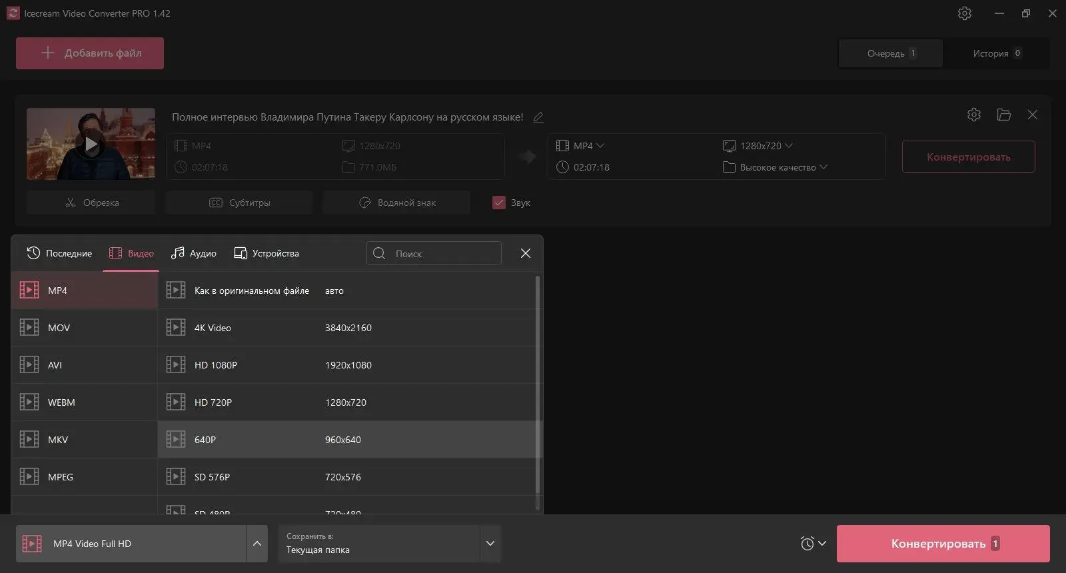Viewport: 1066px width, 573px height.
Task: Choose the 720x576 resolution preset
Action: (343, 477)
